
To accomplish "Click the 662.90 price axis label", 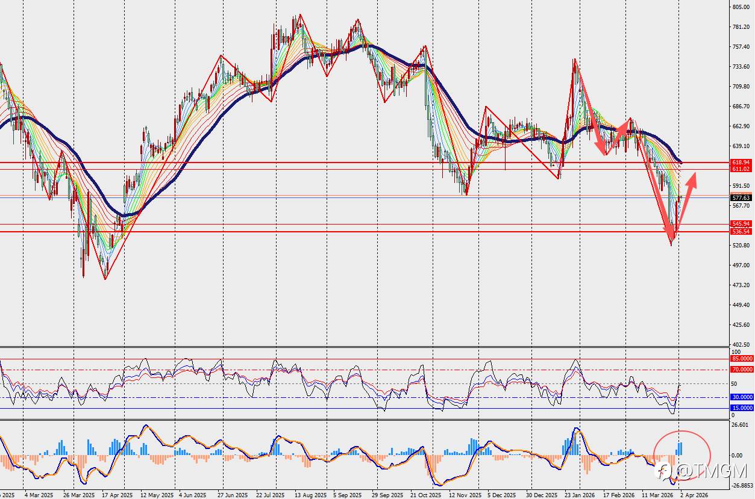I will [x=741, y=126].
